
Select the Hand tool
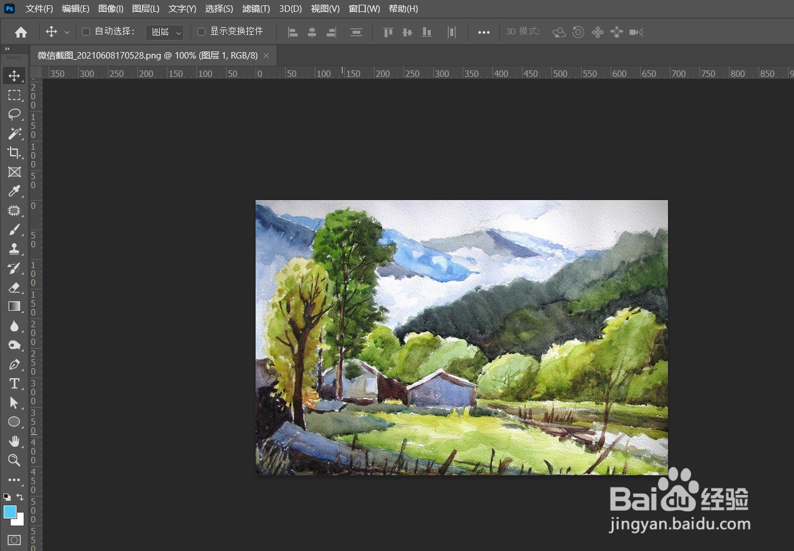pyautogui.click(x=14, y=441)
